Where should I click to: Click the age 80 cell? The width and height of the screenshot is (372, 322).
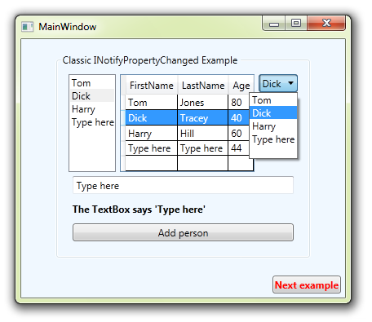point(239,103)
